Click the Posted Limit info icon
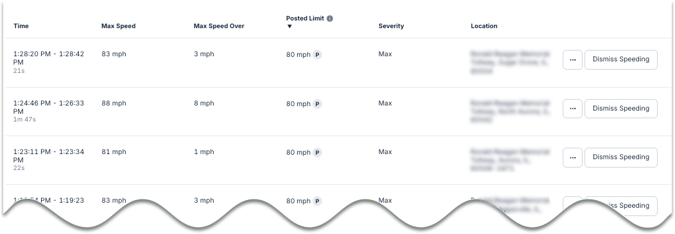 [x=330, y=19]
